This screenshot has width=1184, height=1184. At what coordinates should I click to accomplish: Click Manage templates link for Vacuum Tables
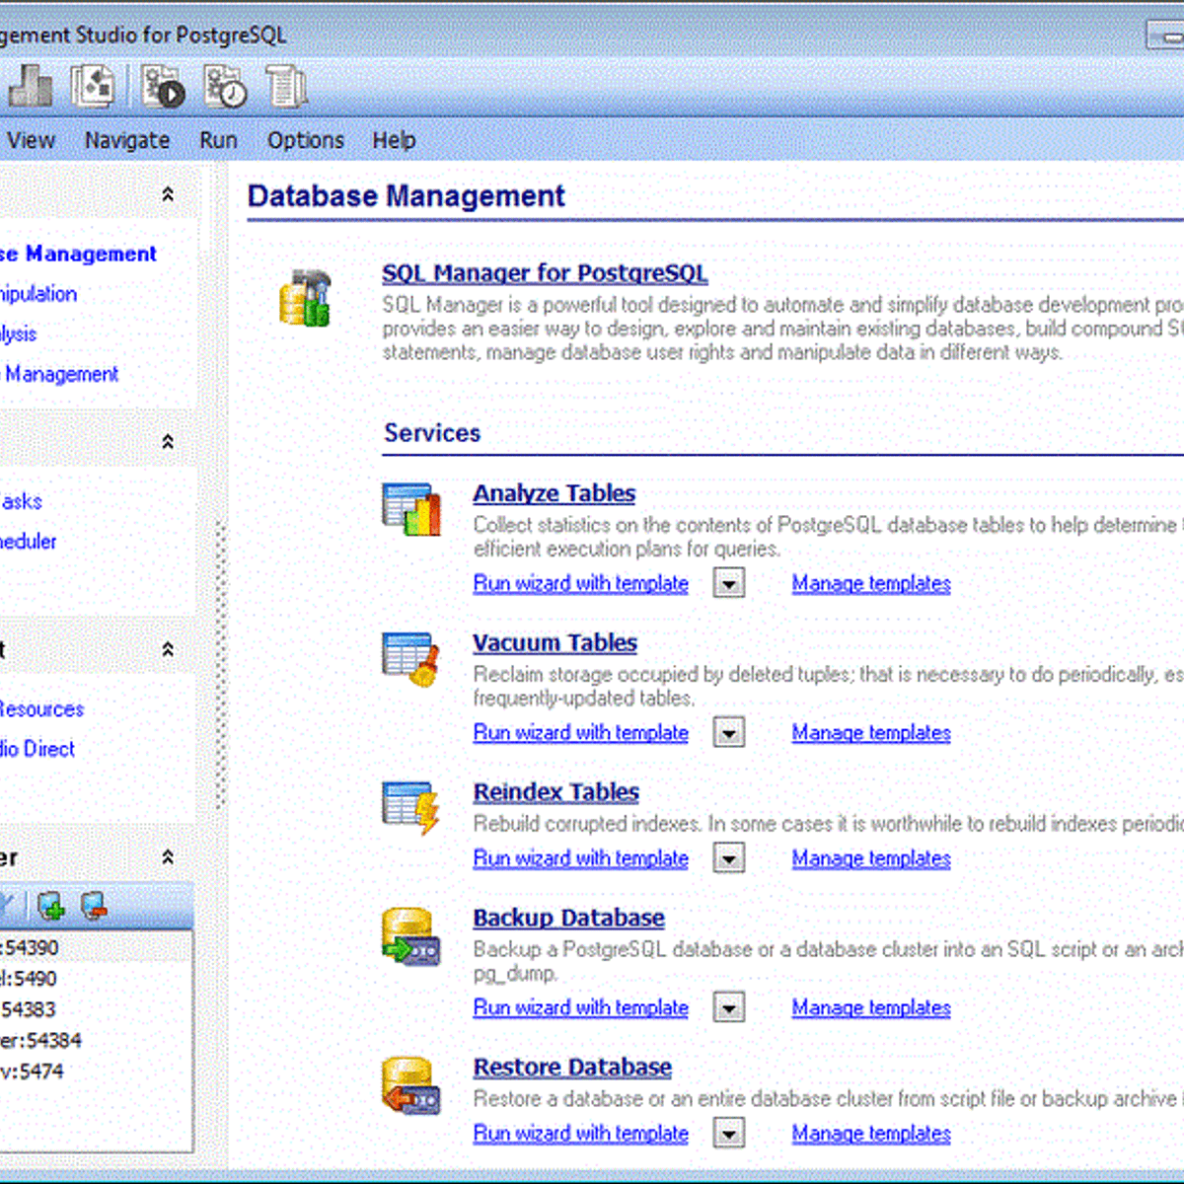point(870,733)
